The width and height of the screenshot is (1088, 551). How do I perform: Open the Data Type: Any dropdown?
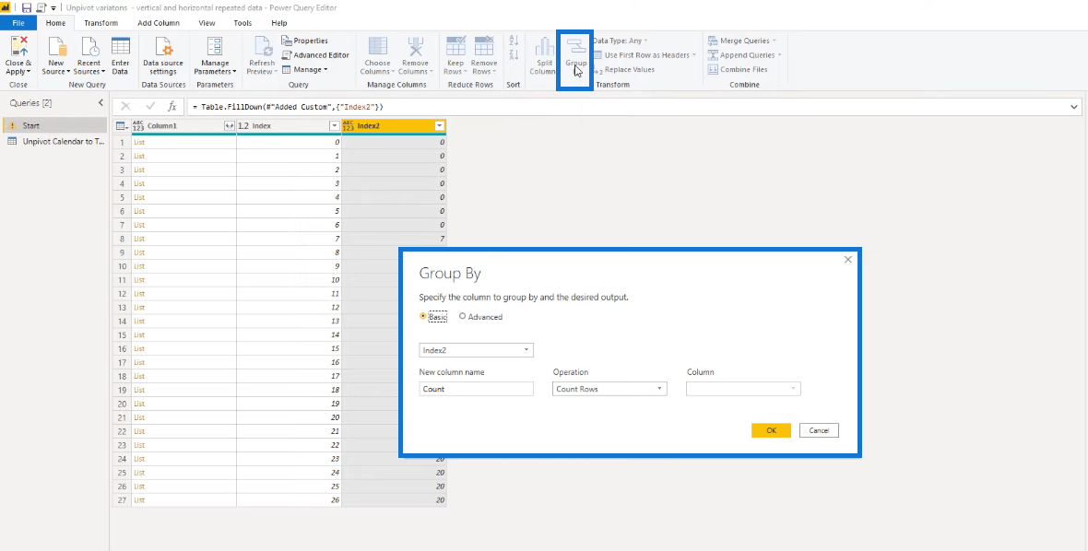621,41
